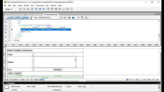Insert a Text Field from Forms bar
This screenshot has width=164, height=92.
click(25, 9)
